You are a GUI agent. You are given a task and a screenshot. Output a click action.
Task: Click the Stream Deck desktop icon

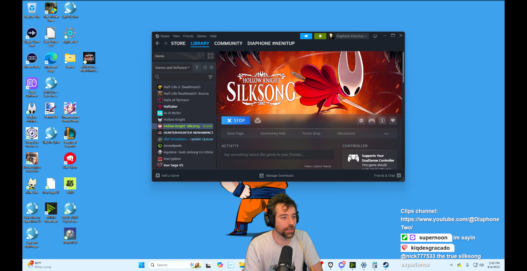click(32, 61)
